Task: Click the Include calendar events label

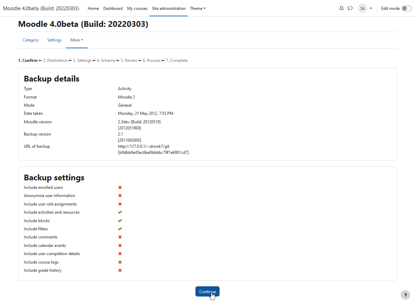Action: point(45,246)
